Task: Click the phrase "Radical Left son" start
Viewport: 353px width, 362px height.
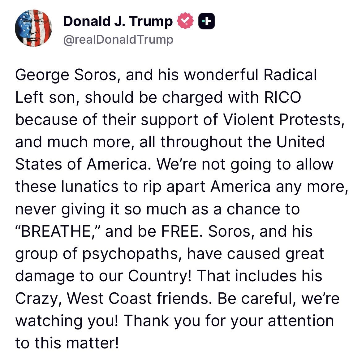Action: point(290,75)
